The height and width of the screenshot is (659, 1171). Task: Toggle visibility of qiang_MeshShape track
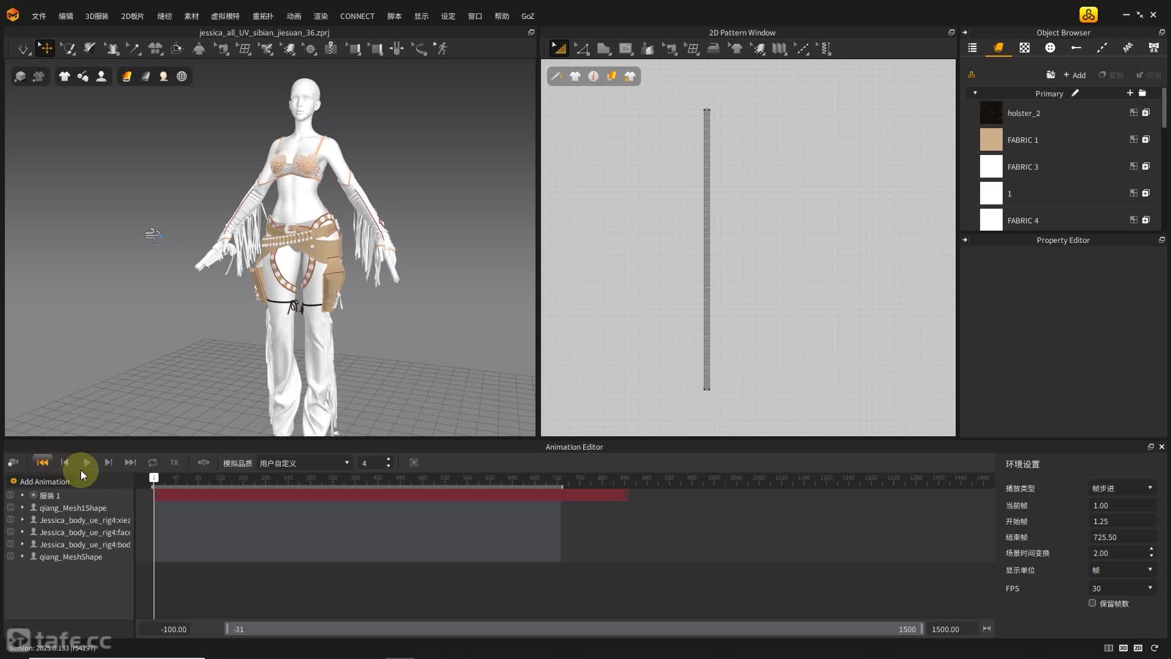[x=10, y=556]
